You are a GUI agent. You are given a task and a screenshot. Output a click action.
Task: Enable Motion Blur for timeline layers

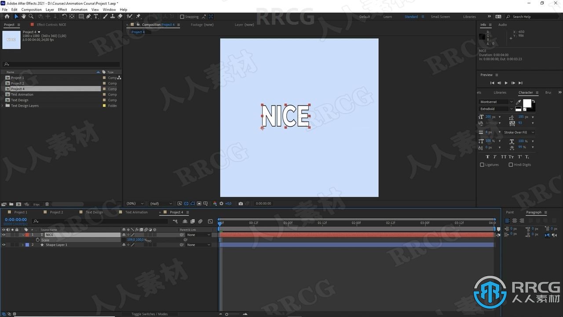[200, 221]
